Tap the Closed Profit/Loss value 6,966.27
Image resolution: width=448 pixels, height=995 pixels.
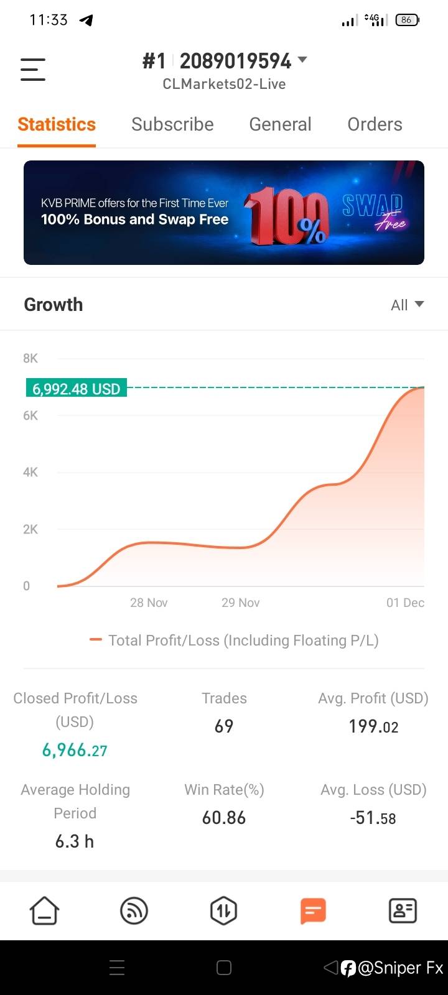click(x=75, y=750)
